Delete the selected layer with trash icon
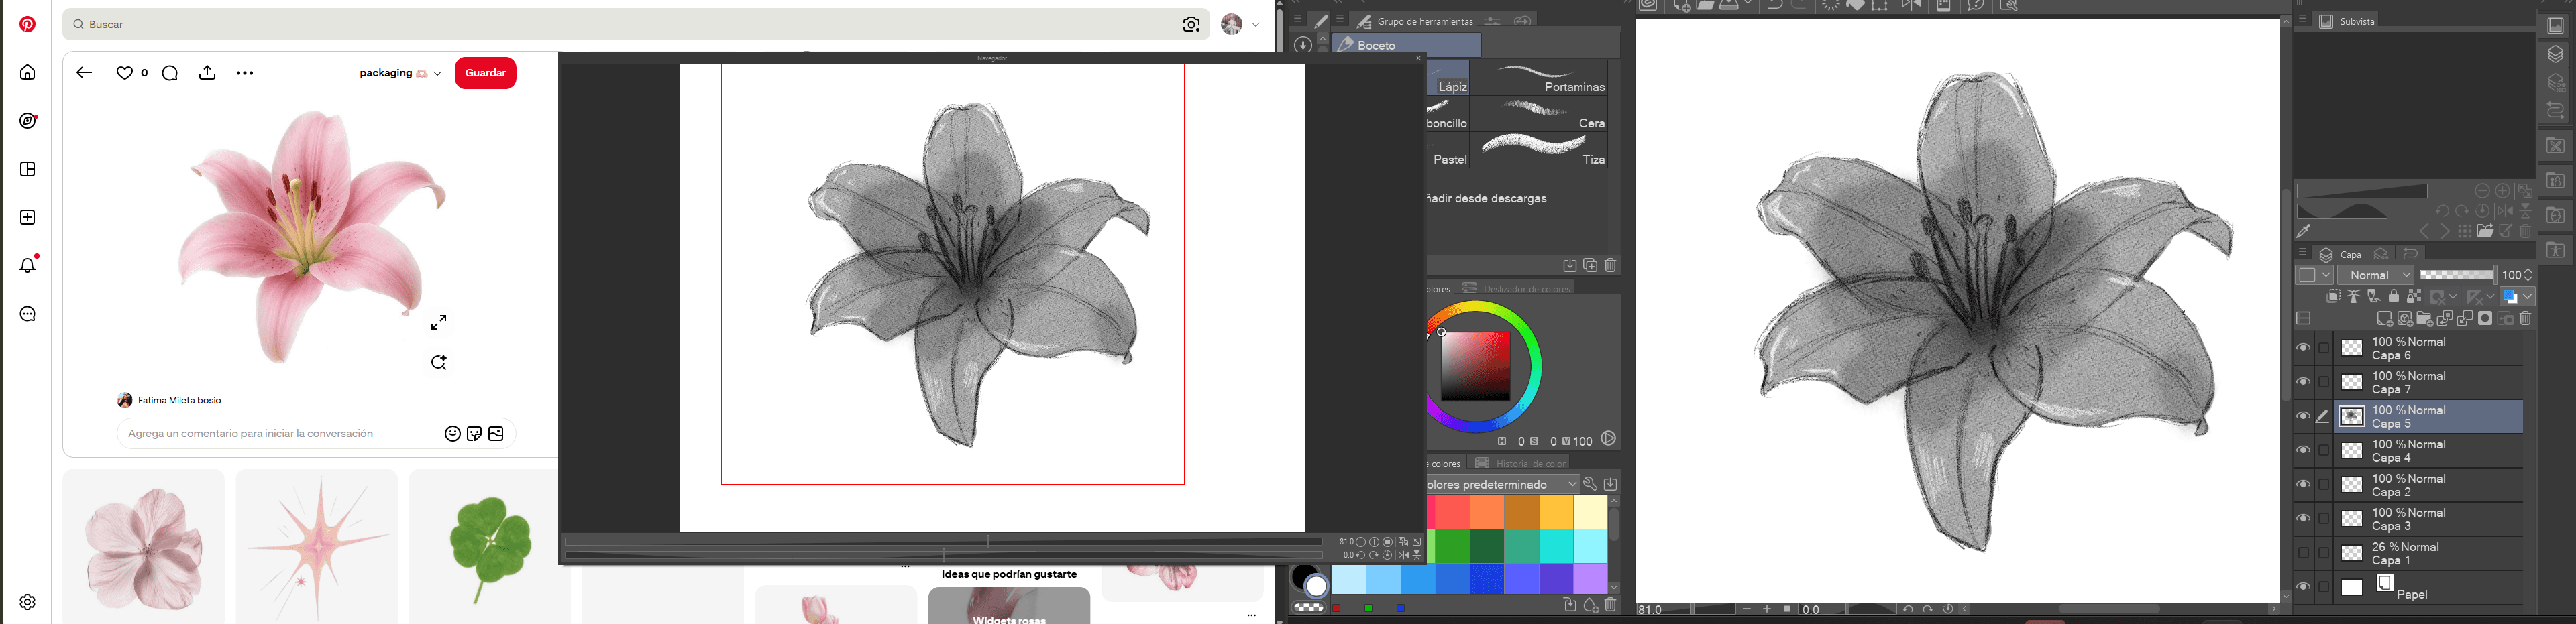 coord(2526,320)
